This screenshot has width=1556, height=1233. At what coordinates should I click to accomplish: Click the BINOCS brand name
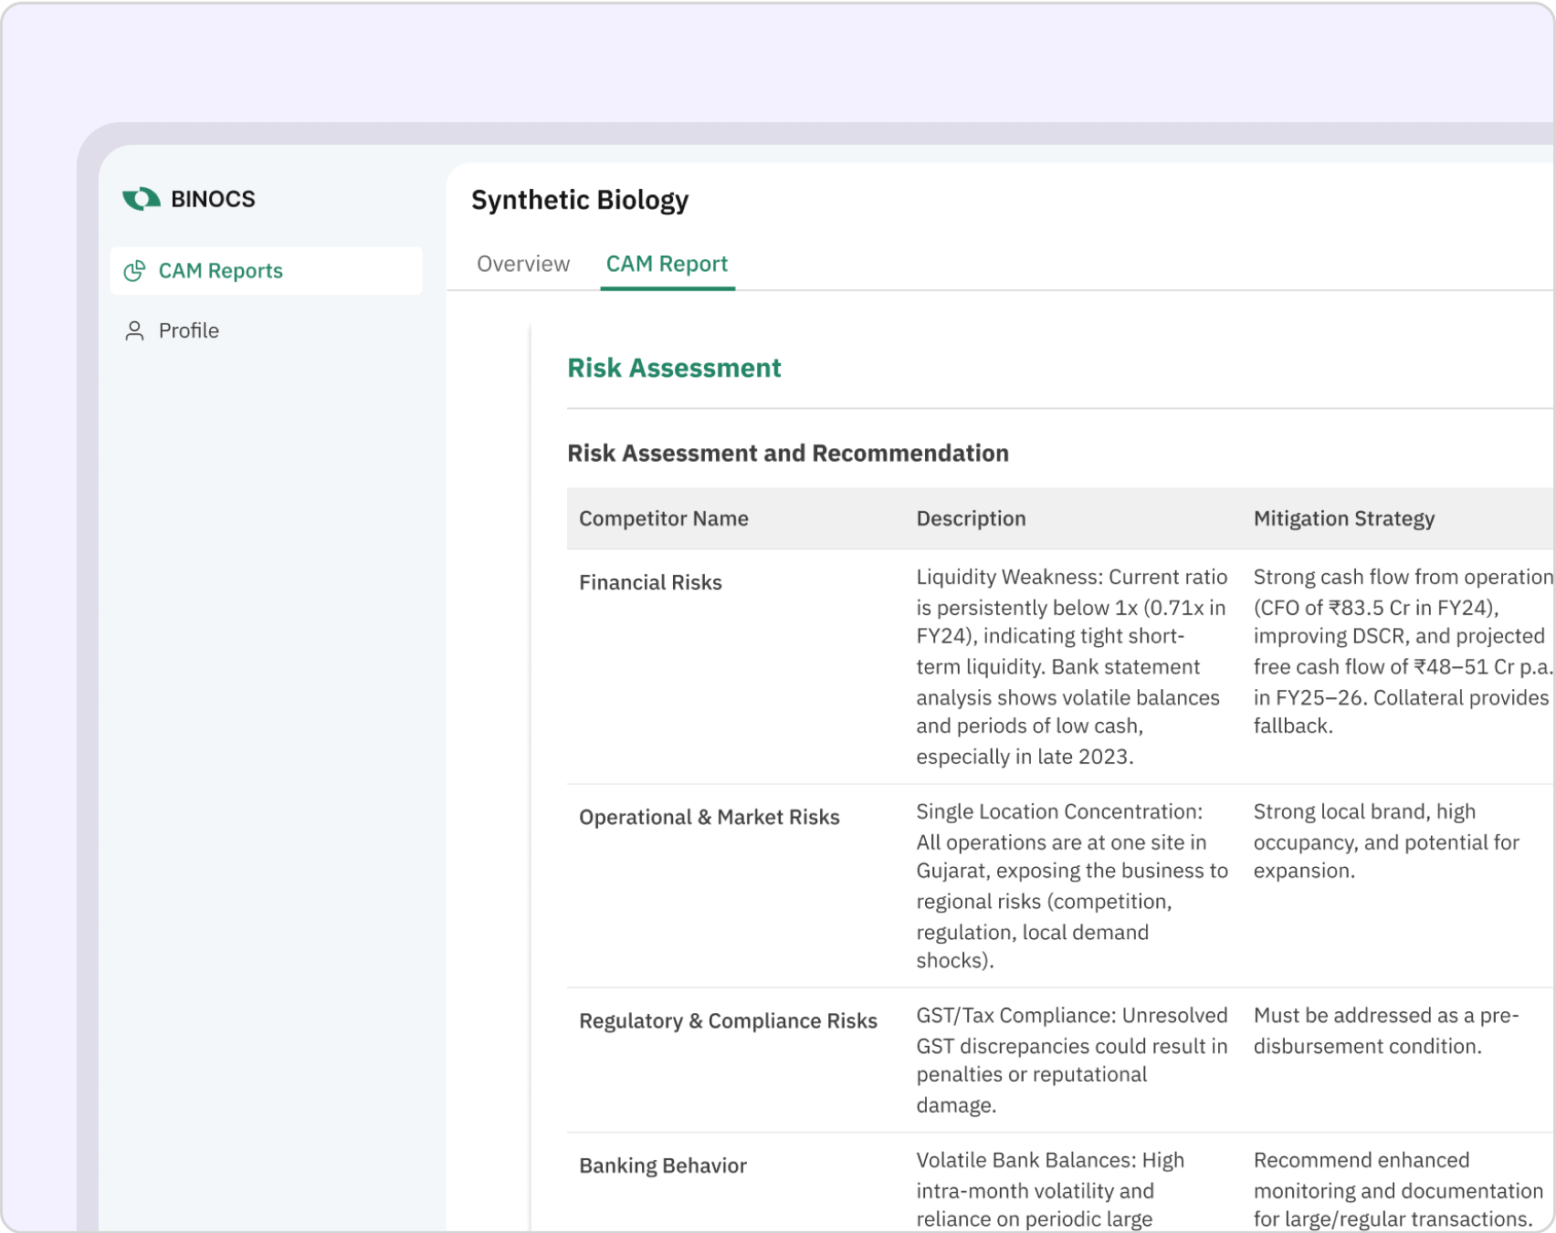tap(213, 199)
